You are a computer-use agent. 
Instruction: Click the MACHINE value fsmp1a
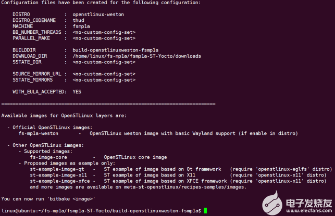(81, 26)
